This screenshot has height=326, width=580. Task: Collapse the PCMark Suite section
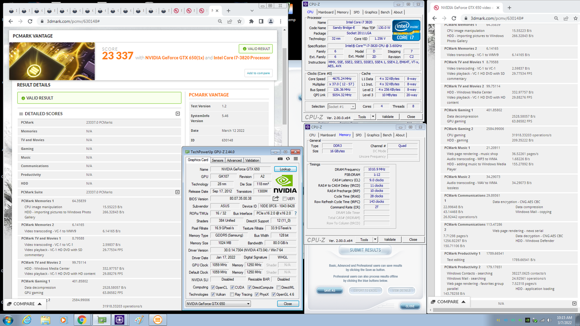[x=177, y=192]
